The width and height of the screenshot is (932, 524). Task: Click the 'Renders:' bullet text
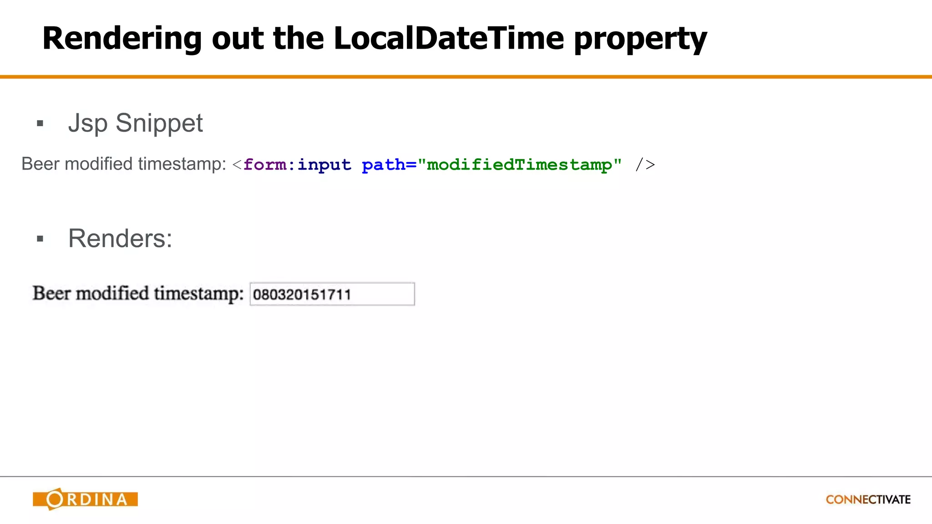[120, 238]
